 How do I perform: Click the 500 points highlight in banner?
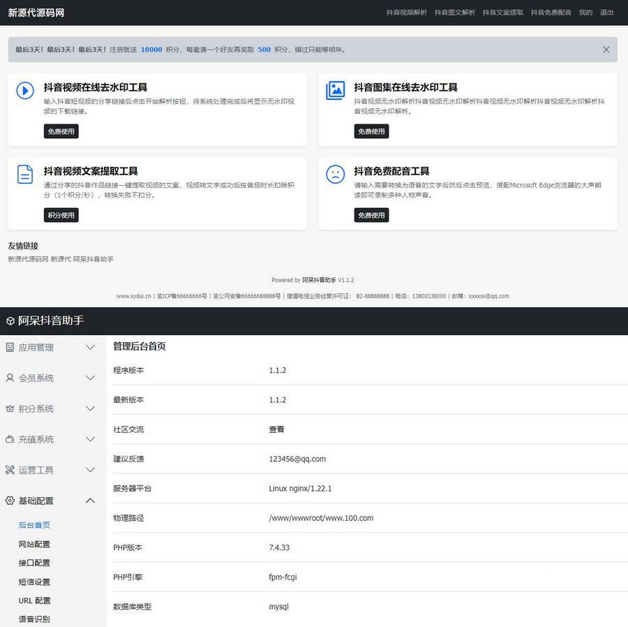click(264, 50)
